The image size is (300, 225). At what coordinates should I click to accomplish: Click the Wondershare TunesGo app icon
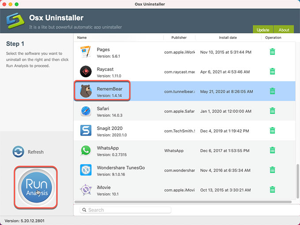click(86, 170)
